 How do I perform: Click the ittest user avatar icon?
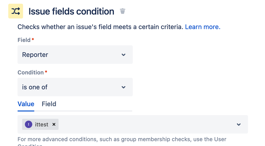coord(29,124)
